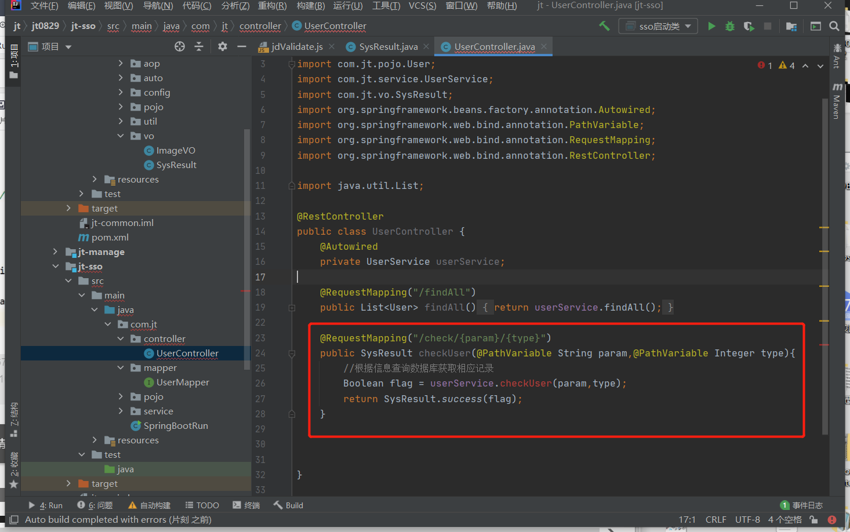This screenshot has width=850, height=532.
Task: Click the 4 个空格 indent setting
Action: point(785,520)
